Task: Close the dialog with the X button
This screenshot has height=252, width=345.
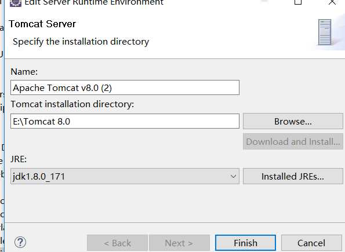Action: [332, 2]
